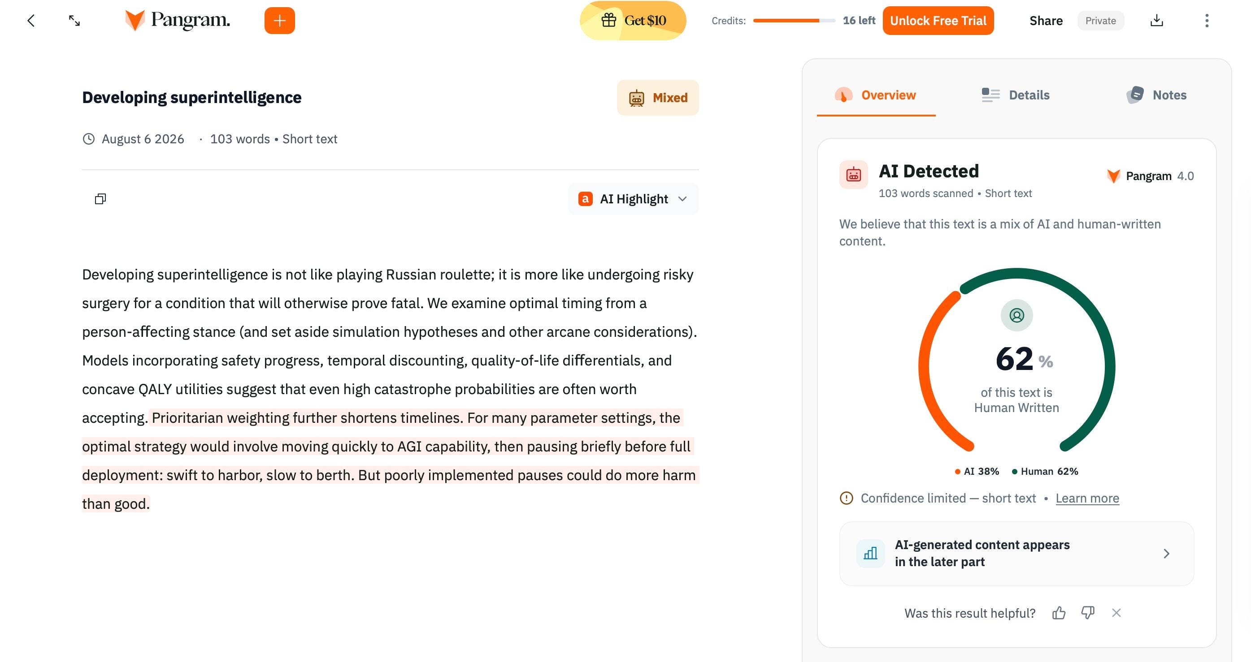Click the '62 %' score in gauge
This screenshot has height=662, width=1251.
click(x=1024, y=359)
